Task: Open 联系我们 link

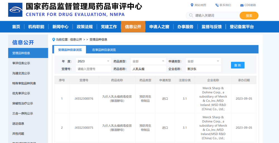Action: tap(225, 5)
